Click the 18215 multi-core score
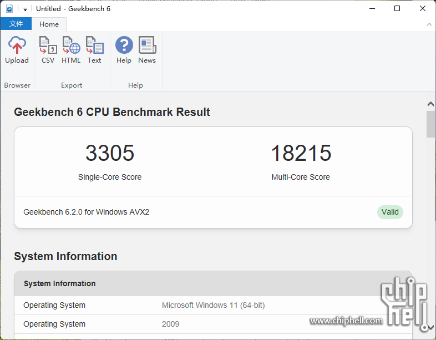The image size is (436, 340). coord(301,153)
